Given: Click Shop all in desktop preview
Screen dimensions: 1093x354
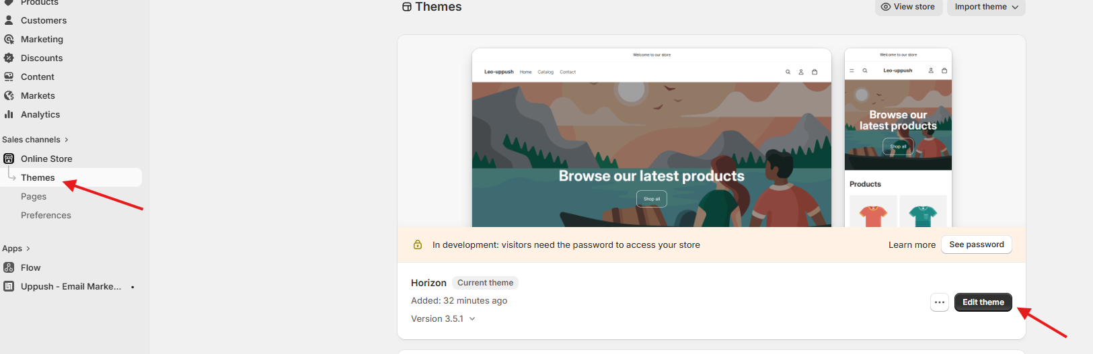Looking at the screenshot, I should coord(652,199).
